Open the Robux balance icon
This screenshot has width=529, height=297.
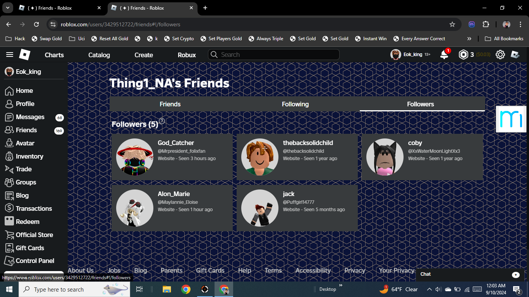(464, 55)
